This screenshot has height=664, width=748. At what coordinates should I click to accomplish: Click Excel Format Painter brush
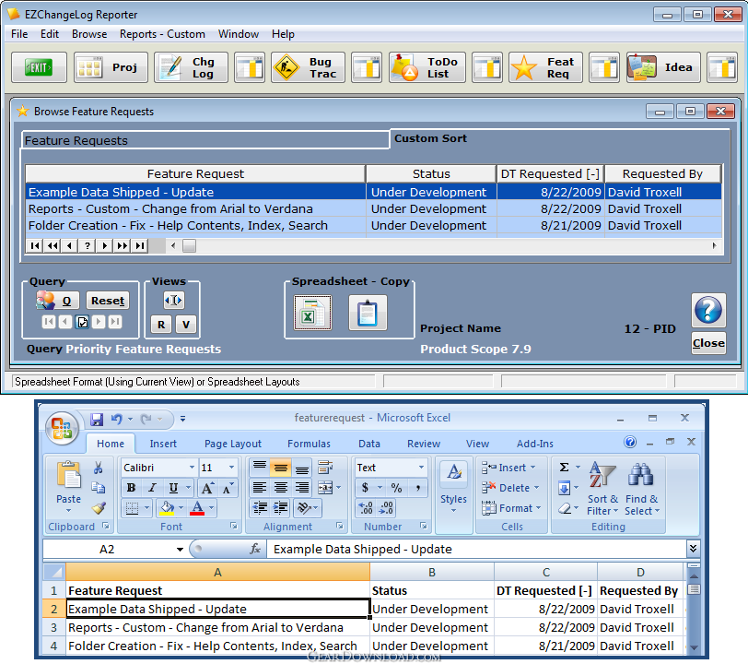point(99,508)
